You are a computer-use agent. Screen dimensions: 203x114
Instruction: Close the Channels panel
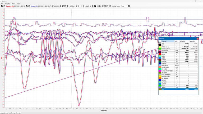coord(197,38)
